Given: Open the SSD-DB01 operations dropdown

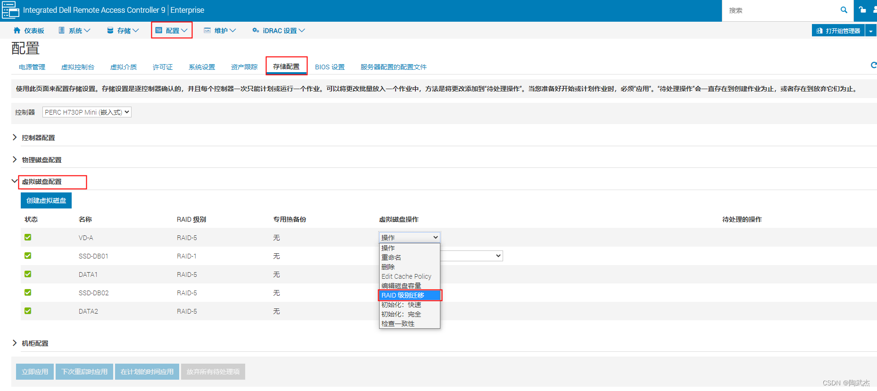Looking at the screenshot, I should click(472, 256).
